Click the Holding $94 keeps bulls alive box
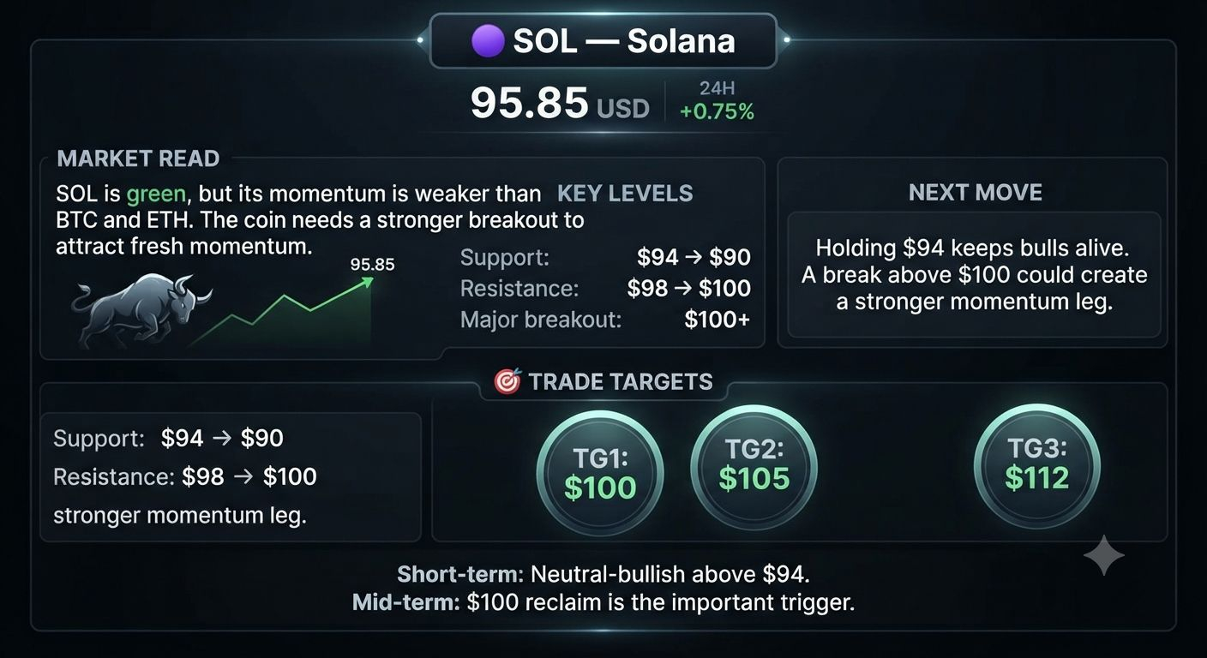This screenshot has height=658, width=1207. click(974, 274)
